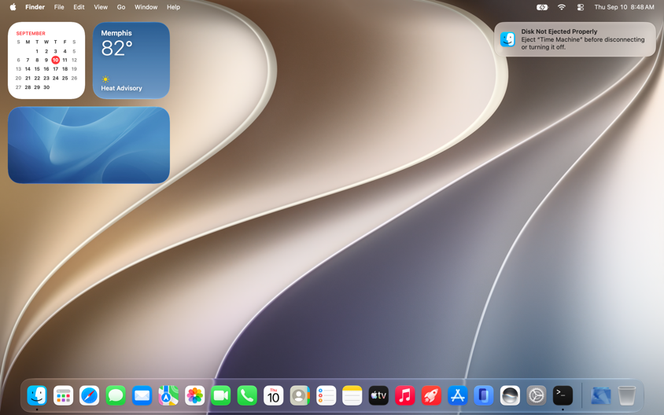Open the Trash in the Dock

click(x=627, y=395)
